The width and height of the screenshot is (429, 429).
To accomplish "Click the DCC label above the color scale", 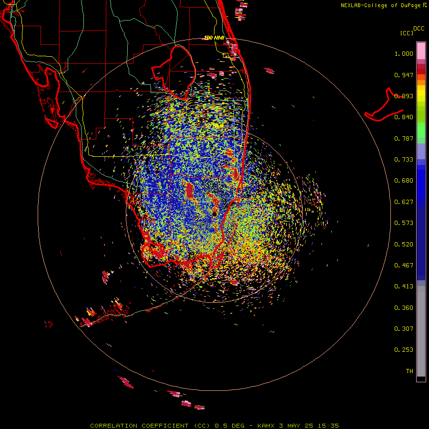I will (x=419, y=29).
